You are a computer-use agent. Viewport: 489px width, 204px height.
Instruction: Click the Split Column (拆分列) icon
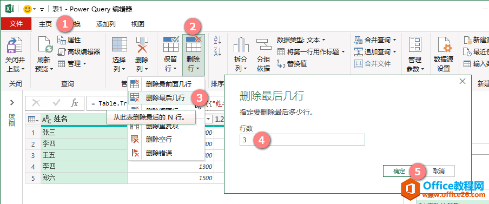(x=241, y=44)
